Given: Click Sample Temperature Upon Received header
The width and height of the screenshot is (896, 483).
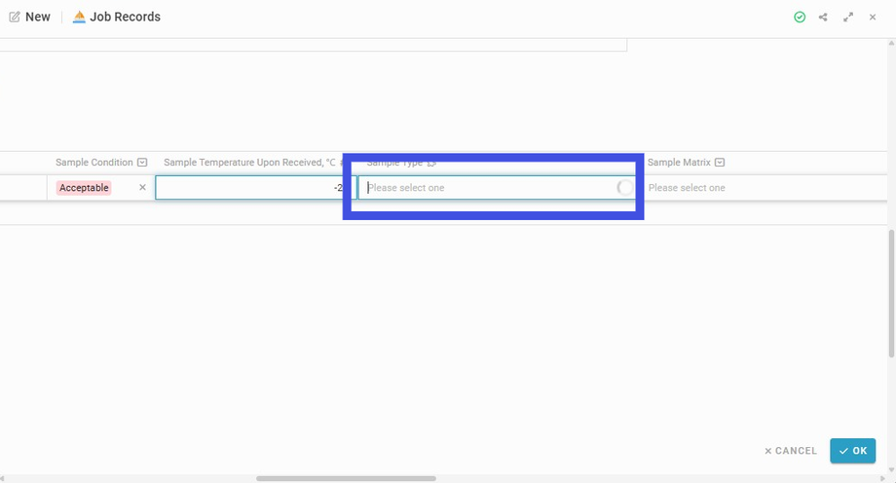Looking at the screenshot, I should (x=249, y=163).
